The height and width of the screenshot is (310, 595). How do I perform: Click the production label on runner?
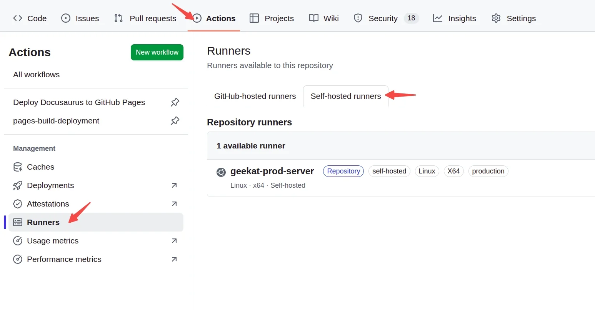pyautogui.click(x=488, y=171)
